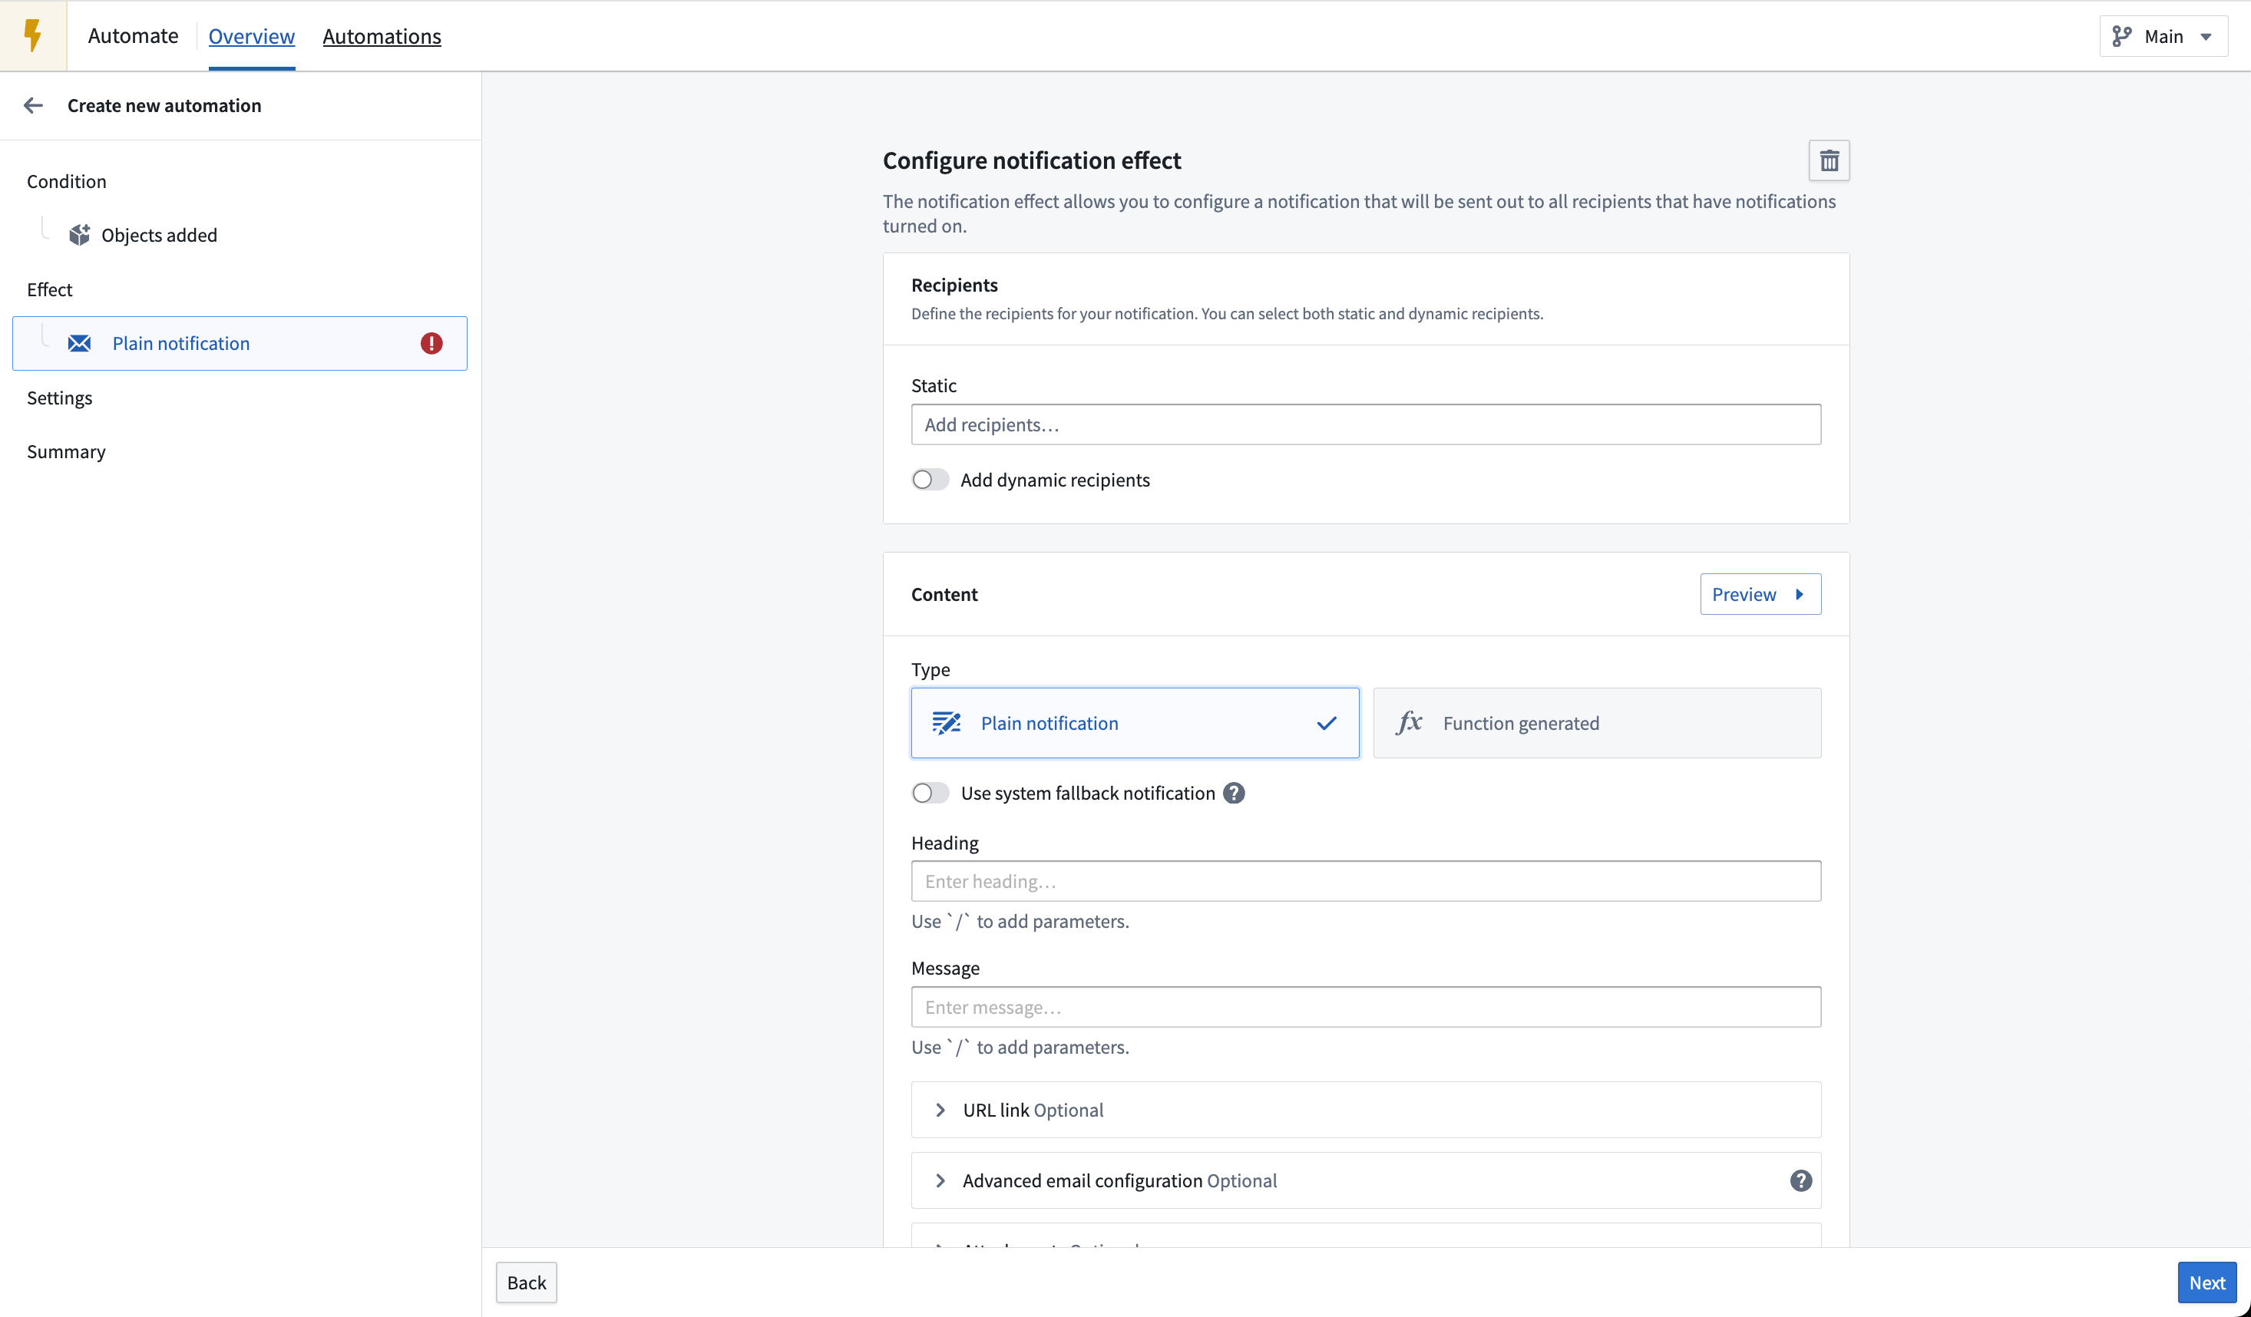Open the Main branch dropdown
This screenshot has height=1317, width=2251.
(x=2163, y=36)
